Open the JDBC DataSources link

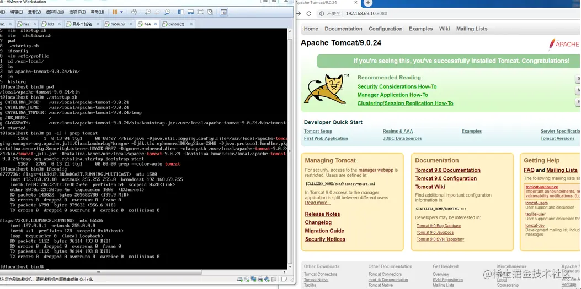pyautogui.click(x=402, y=138)
